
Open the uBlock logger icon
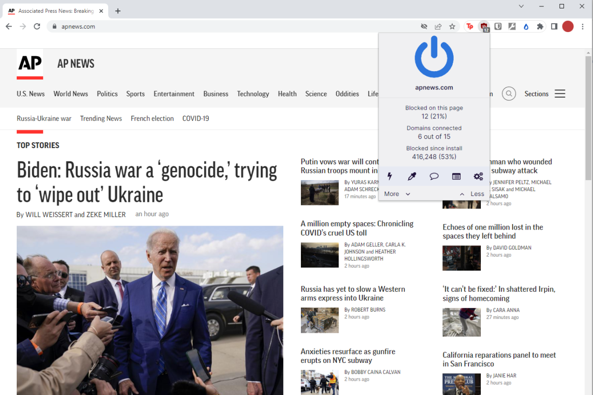point(456,176)
